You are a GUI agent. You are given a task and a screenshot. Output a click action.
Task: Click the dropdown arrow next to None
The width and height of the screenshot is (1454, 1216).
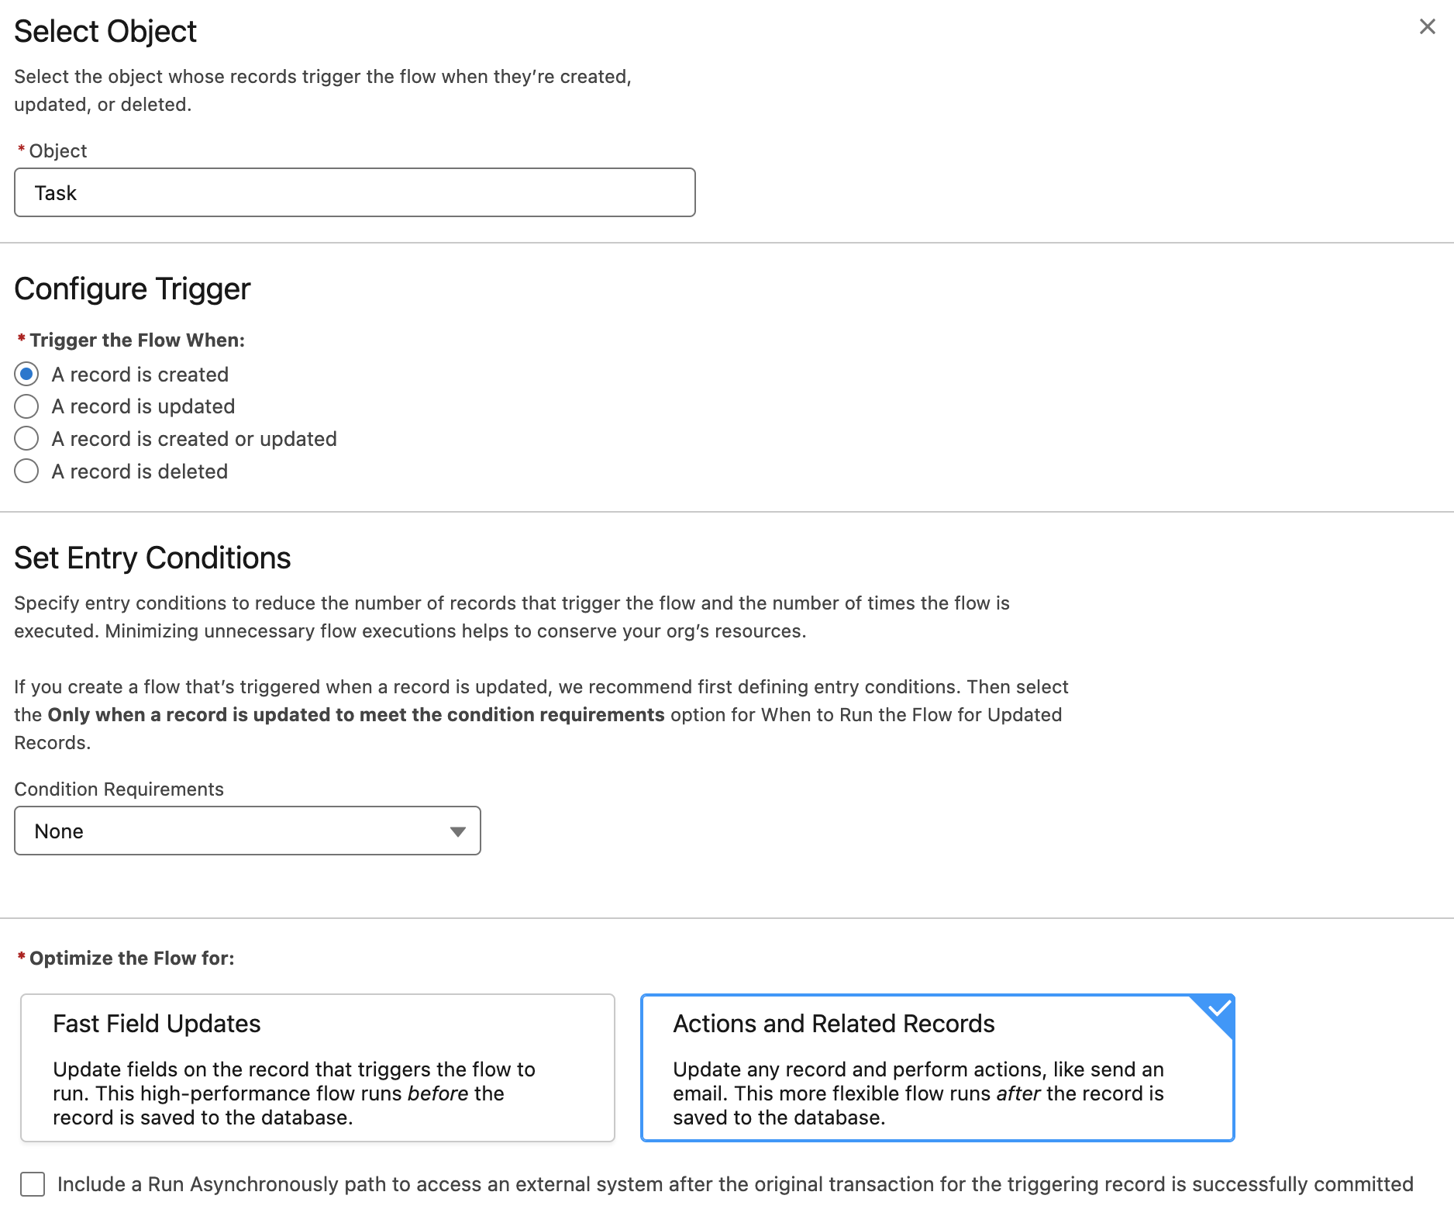[x=457, y=831]
